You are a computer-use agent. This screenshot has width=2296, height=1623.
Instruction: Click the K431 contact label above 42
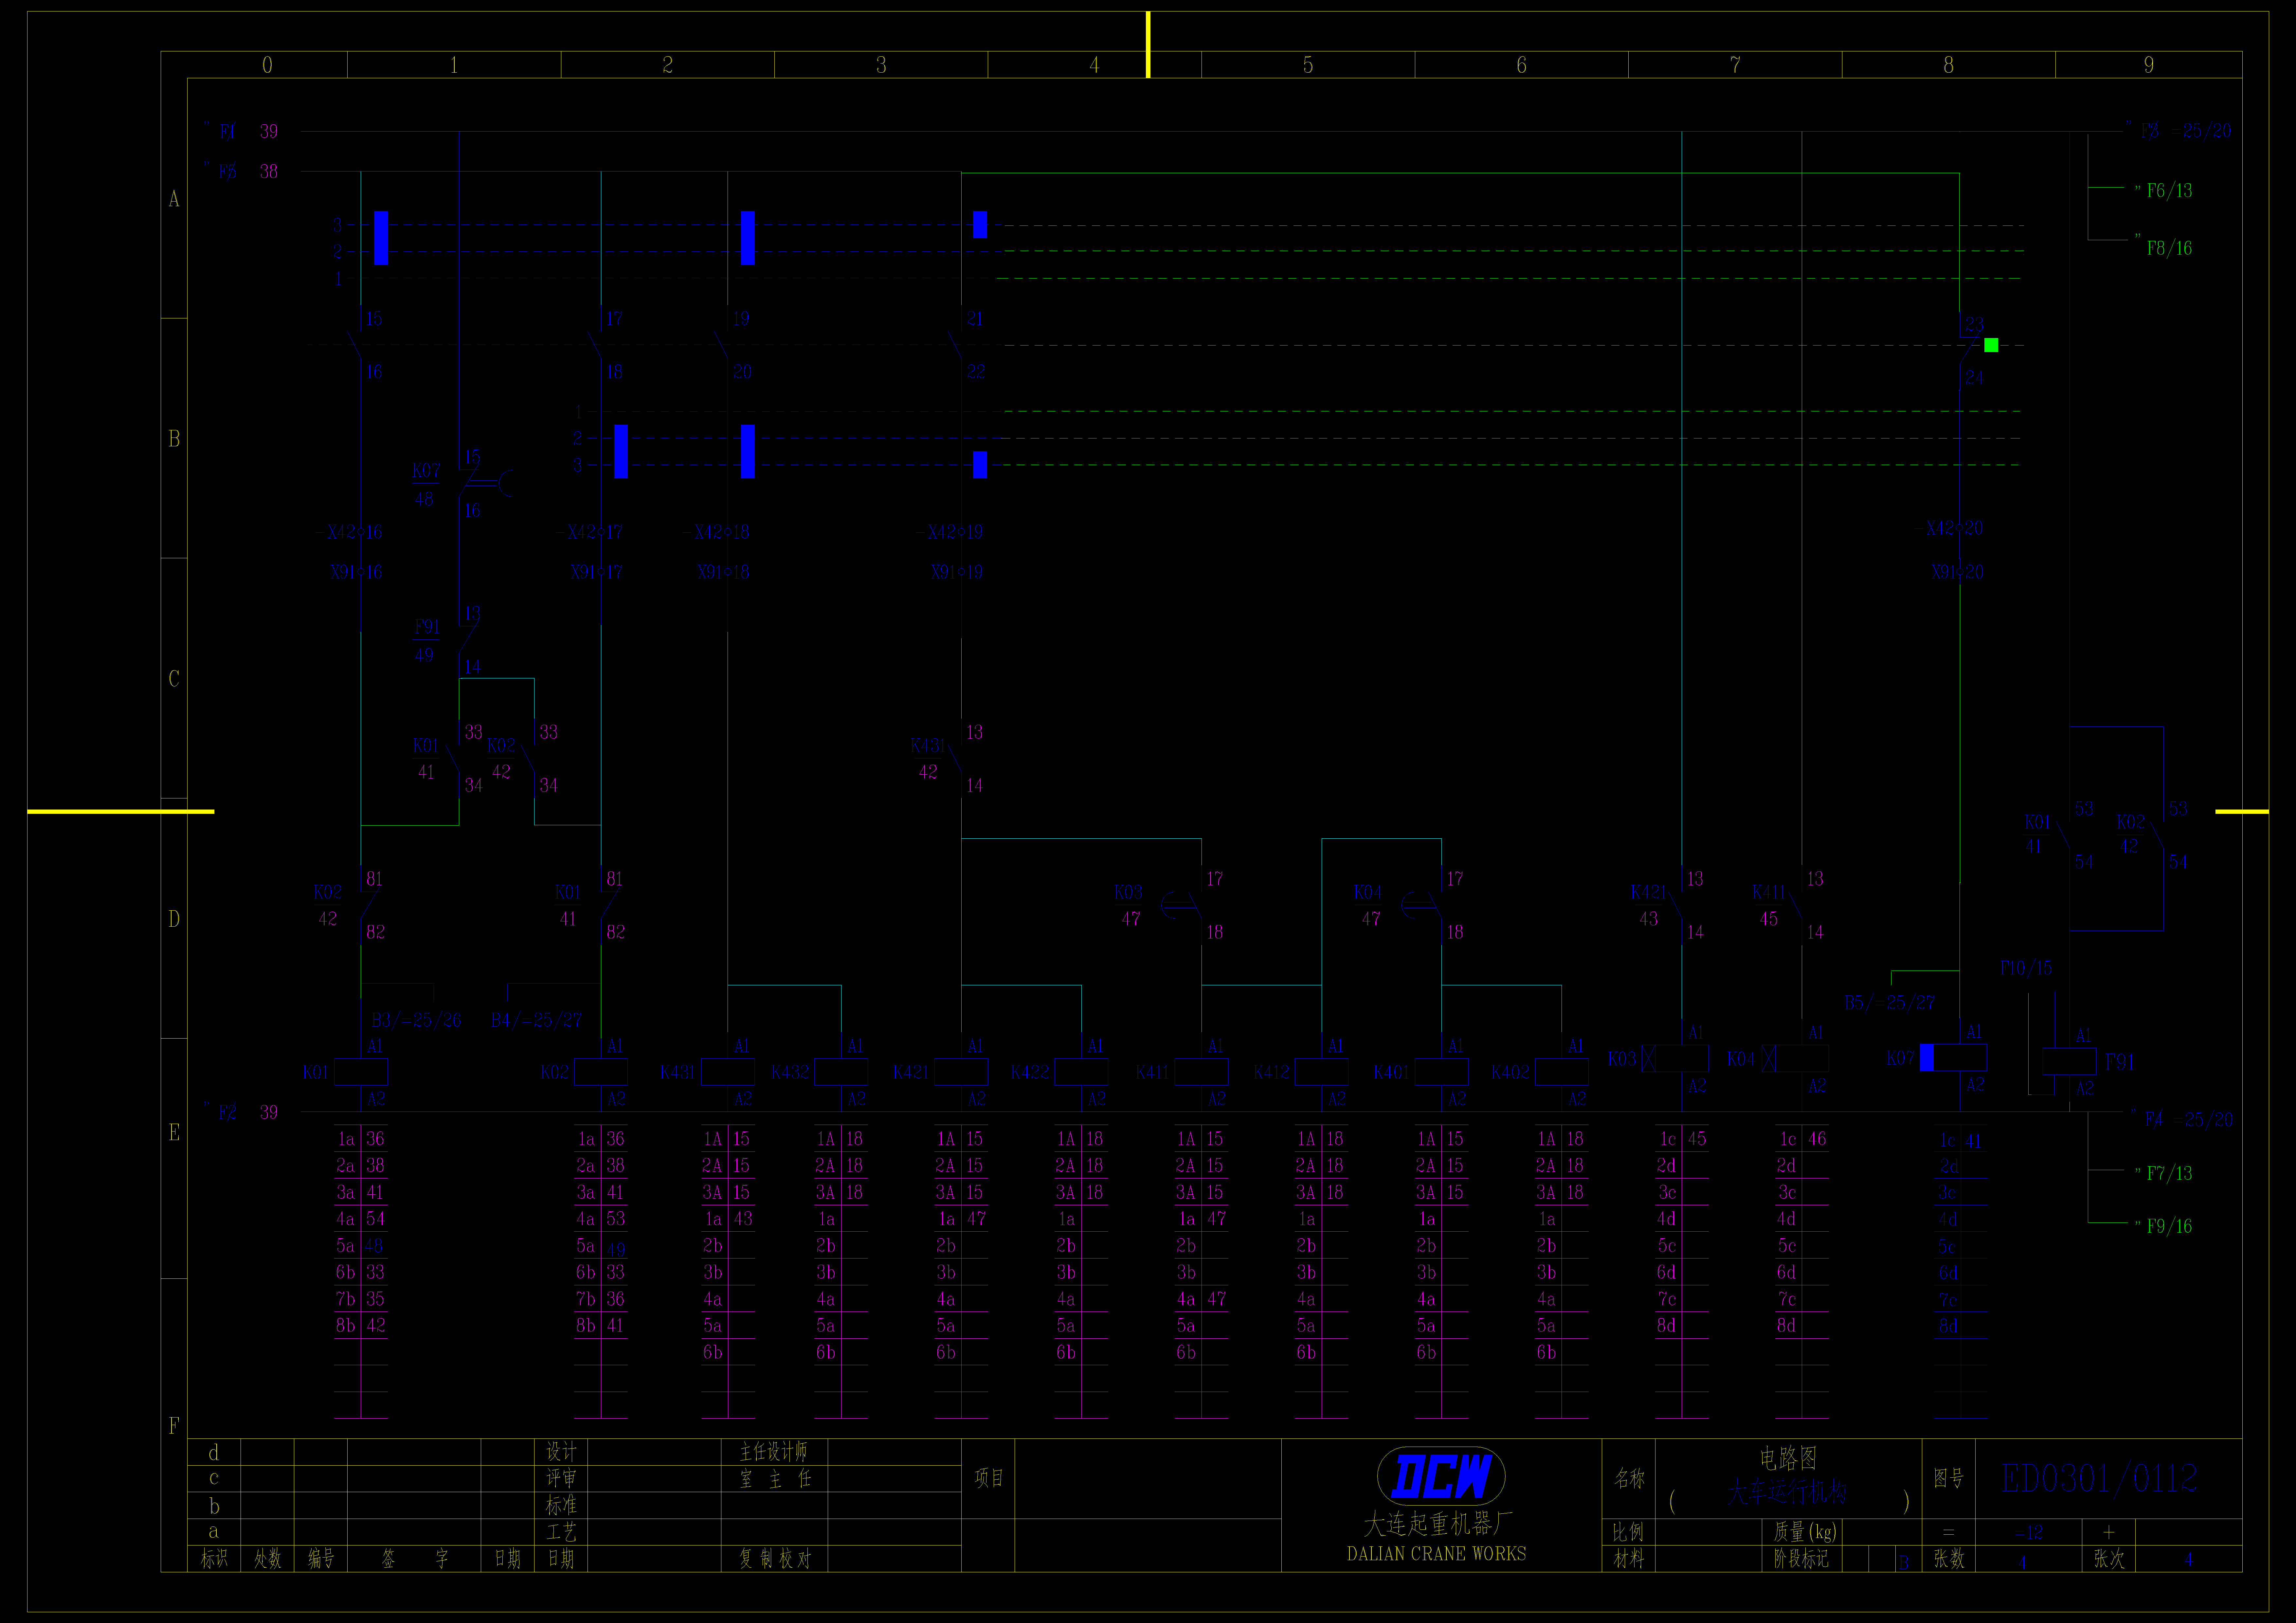point(928,746)
